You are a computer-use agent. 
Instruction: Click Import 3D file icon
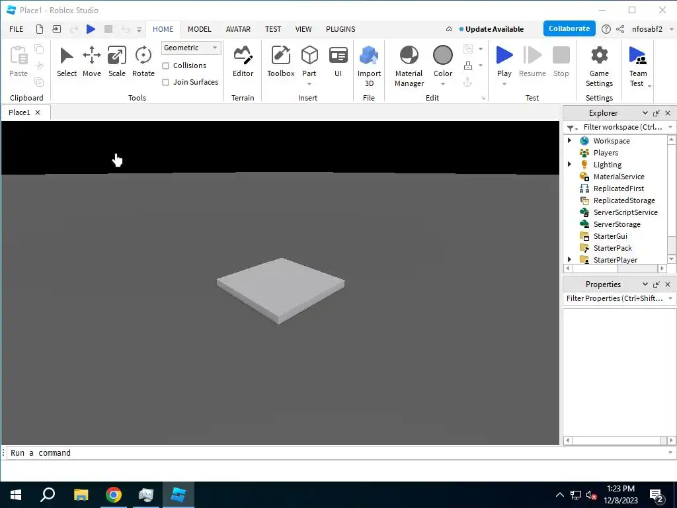click(x=369, y=56)
